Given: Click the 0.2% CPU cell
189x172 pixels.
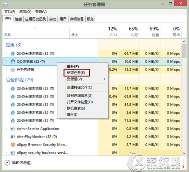Looking at the screenshot, I should (113, 70).
